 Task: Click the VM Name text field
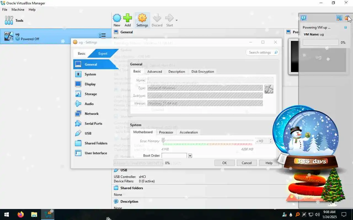coord(210,80)
